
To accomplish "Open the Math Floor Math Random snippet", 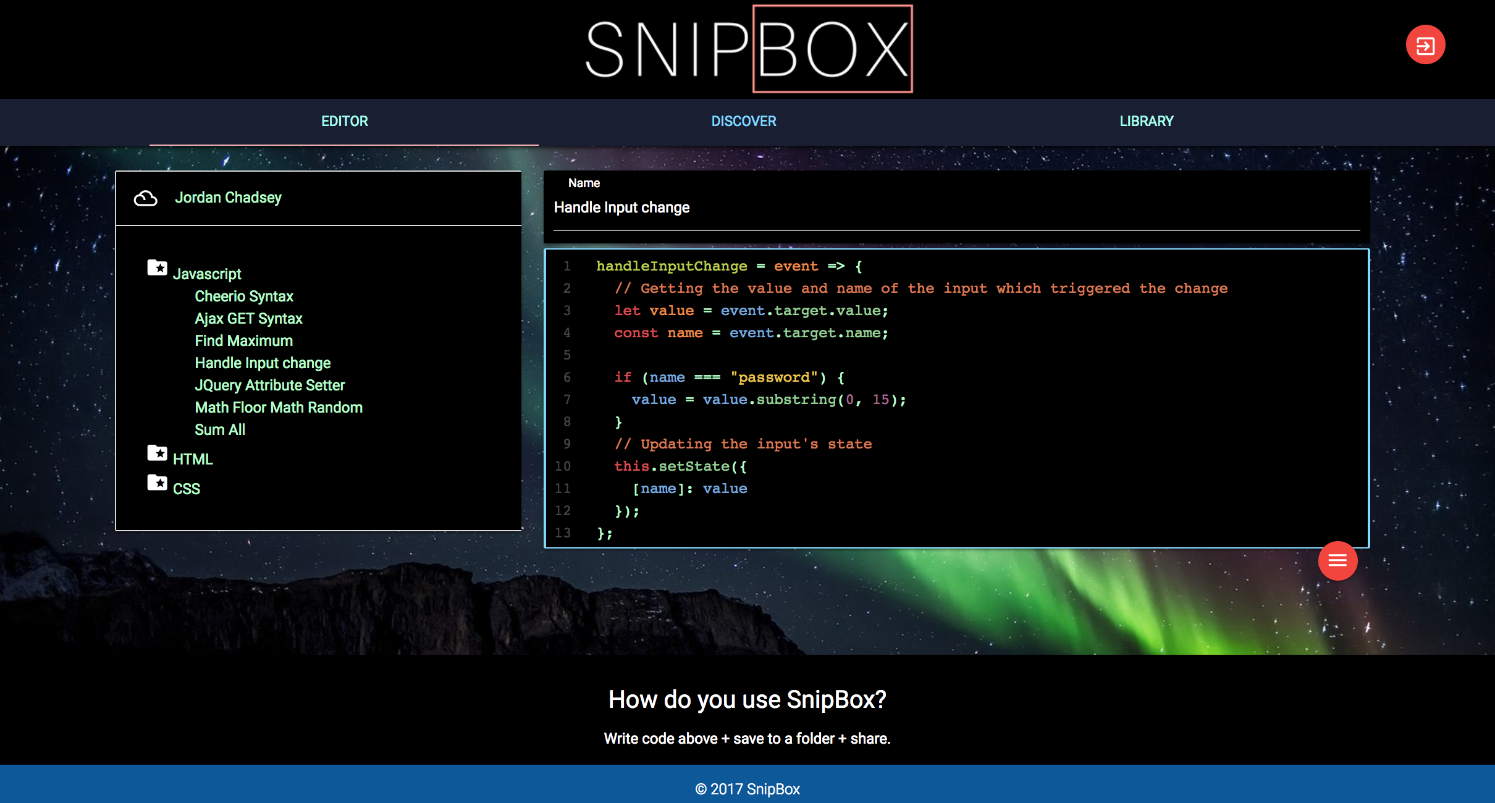I will tap(279, 408).
